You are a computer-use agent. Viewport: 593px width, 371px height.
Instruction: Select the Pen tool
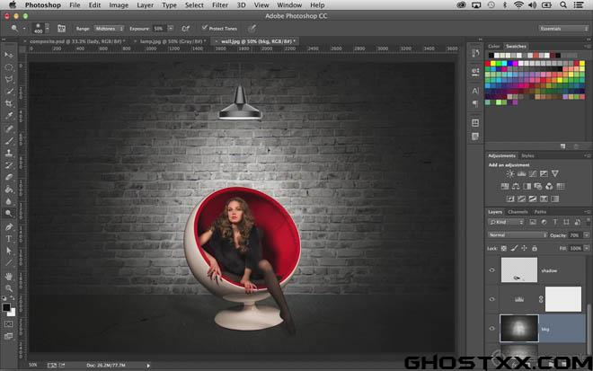[9, 227]
